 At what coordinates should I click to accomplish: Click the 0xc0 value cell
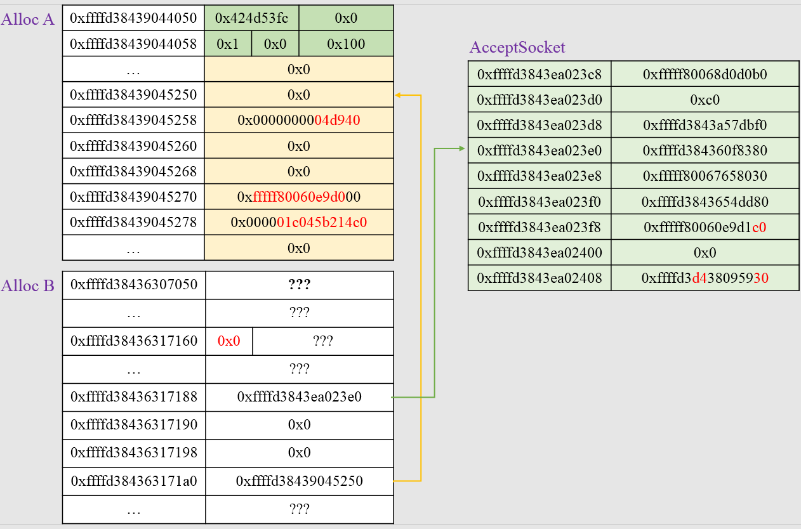[705, 100]
